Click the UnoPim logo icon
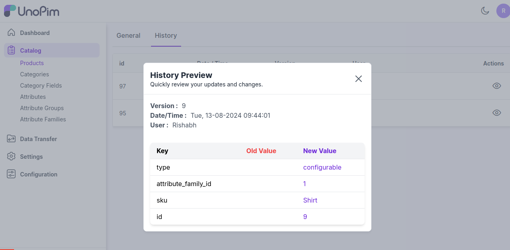The width and height of the screenshot is (510, 250). pos(10,11)
